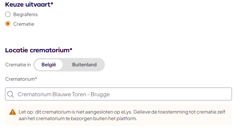Viewport: 240px width, 130px height.
Task: Click the "Locatie crematorium" heading
Action: click(x=37, y=50)
